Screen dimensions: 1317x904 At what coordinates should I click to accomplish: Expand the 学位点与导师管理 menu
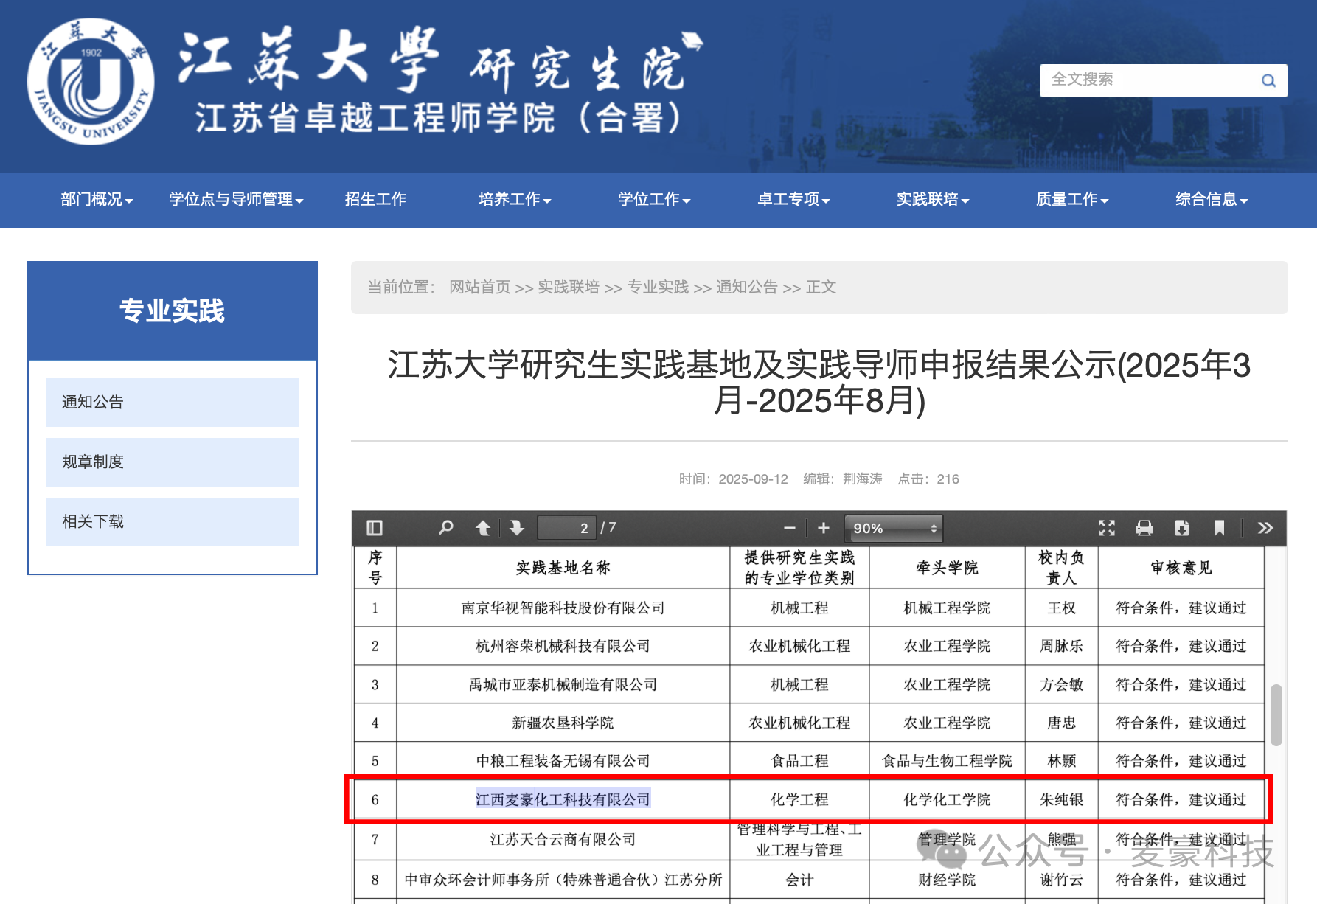(236, 199)
